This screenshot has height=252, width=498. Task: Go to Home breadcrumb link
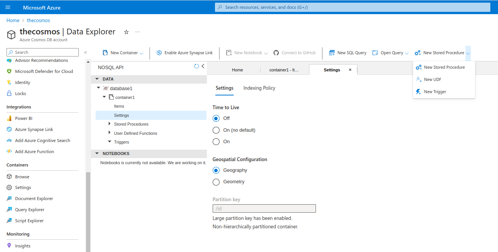pyautogui.click(x=13, y=20)
